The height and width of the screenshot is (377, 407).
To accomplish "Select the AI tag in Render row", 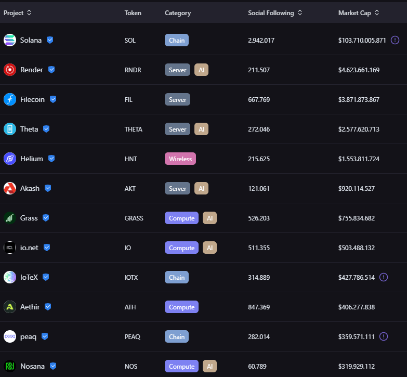I will click(202, 70).
